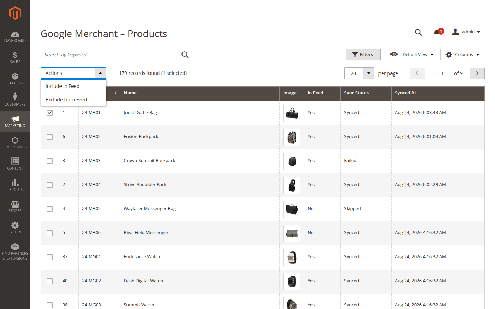The height and width of the screenshot is (309, 495).
Task: Click the Endurance Watch product name
Action: point(142,256)
